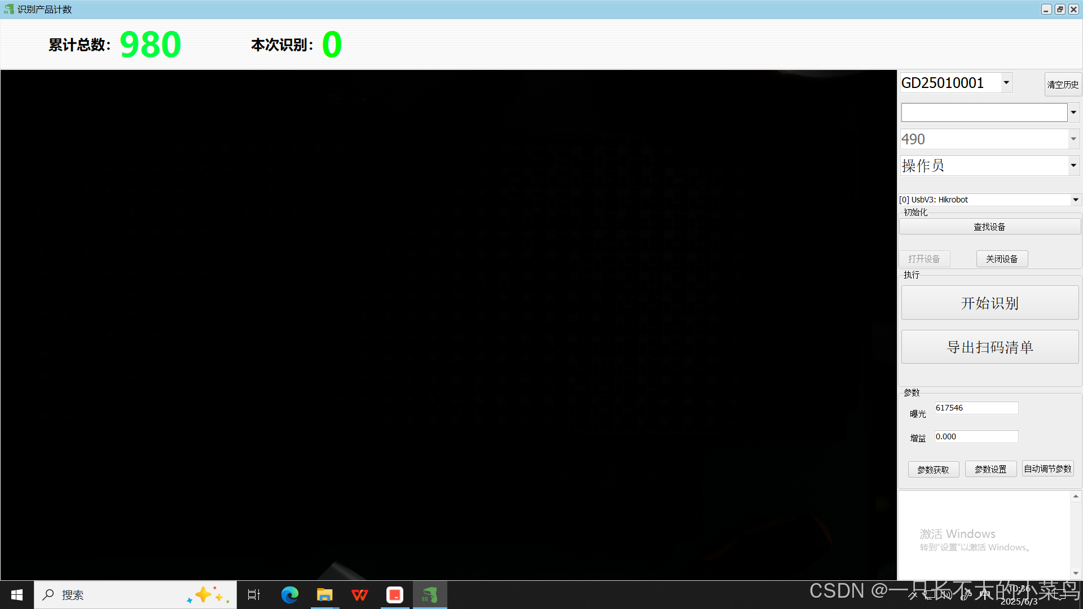The image size is (1083, 609).
Task: Click the Windows Start icon
Action: 17,595
